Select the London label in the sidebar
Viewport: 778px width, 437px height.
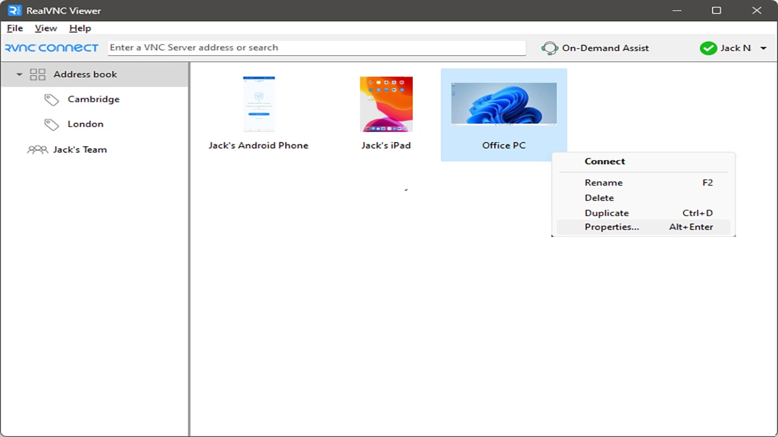tap(86, 124)
